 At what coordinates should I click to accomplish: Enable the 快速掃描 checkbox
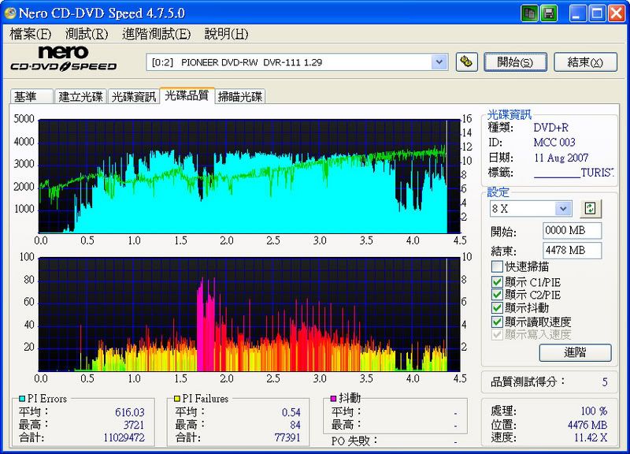click(497, 266)
